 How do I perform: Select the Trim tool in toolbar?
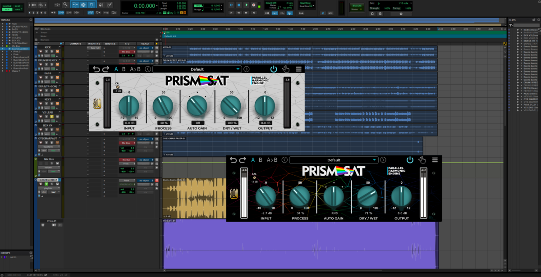[x=75, y=4]
